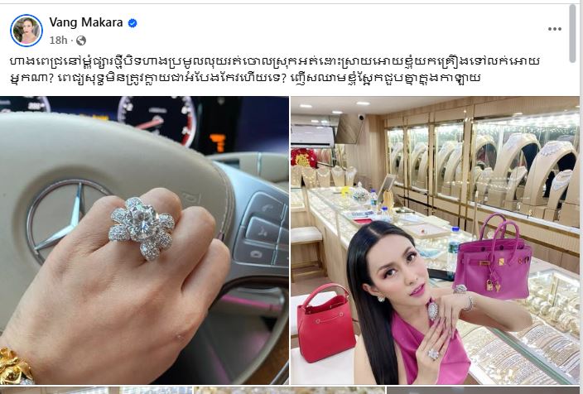
Task: Click the flower diamond ring on finger
Action: (142, 227)
